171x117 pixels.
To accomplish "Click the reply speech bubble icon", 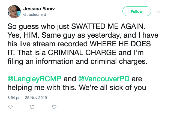I will pos(10,107).
